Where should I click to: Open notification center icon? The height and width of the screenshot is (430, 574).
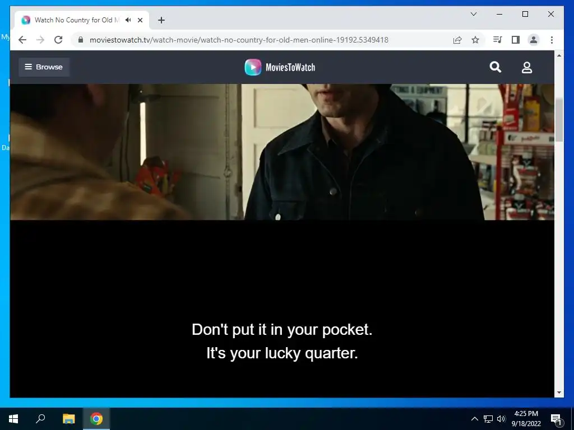tap(557, 419)
